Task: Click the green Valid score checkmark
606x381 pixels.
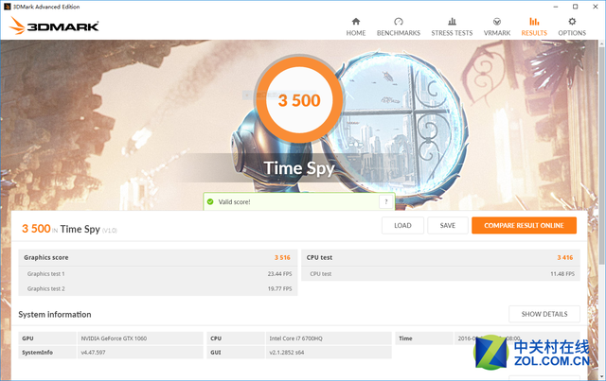Action: click(210, 201)
